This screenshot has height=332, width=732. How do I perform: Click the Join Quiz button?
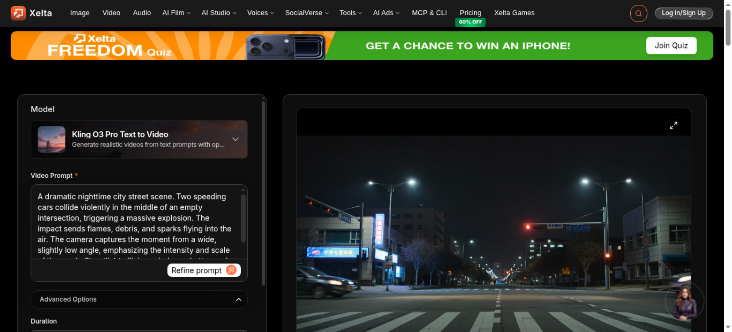[x=671, y=46]
